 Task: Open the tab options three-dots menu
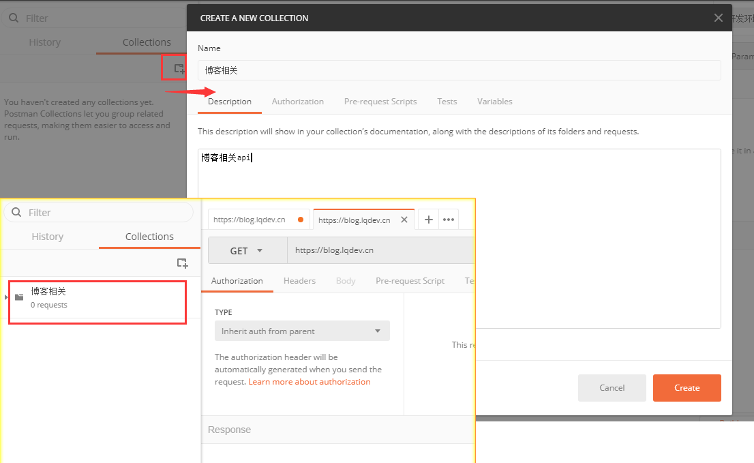[449, 220]
